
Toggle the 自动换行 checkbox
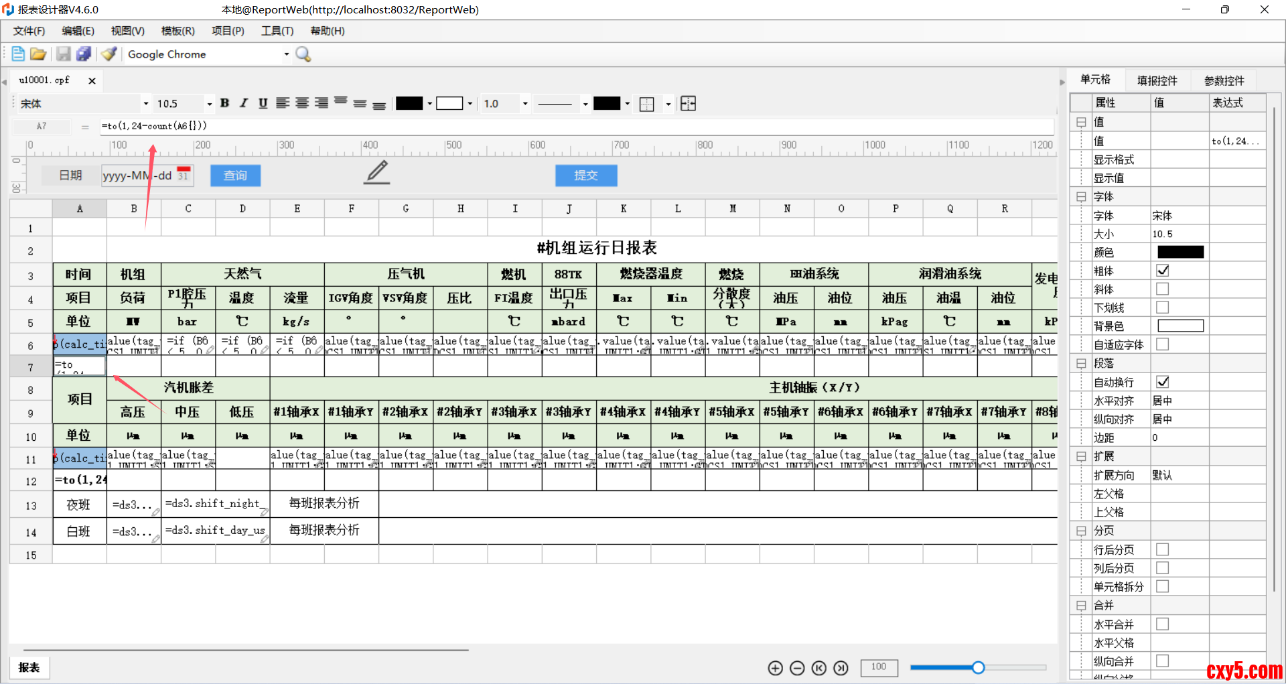(1163, 382)
